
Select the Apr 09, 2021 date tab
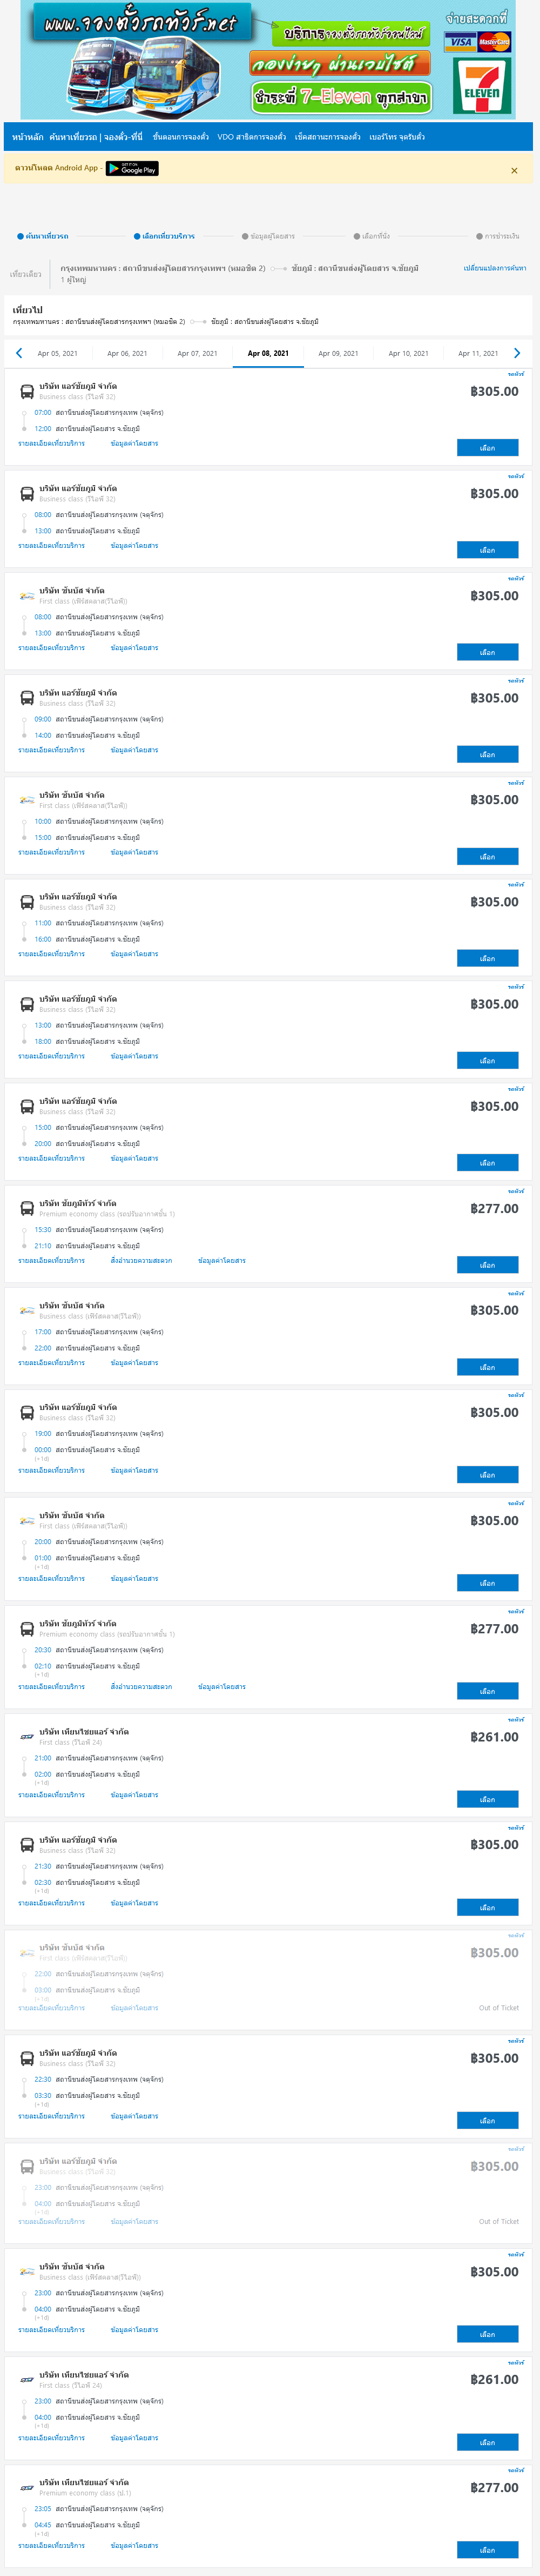(x=337, y=353)
